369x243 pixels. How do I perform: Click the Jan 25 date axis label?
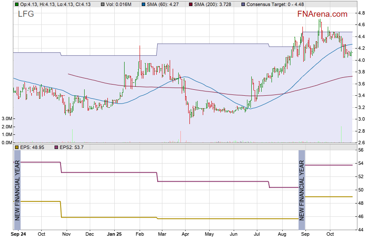(x=114, y=234)
